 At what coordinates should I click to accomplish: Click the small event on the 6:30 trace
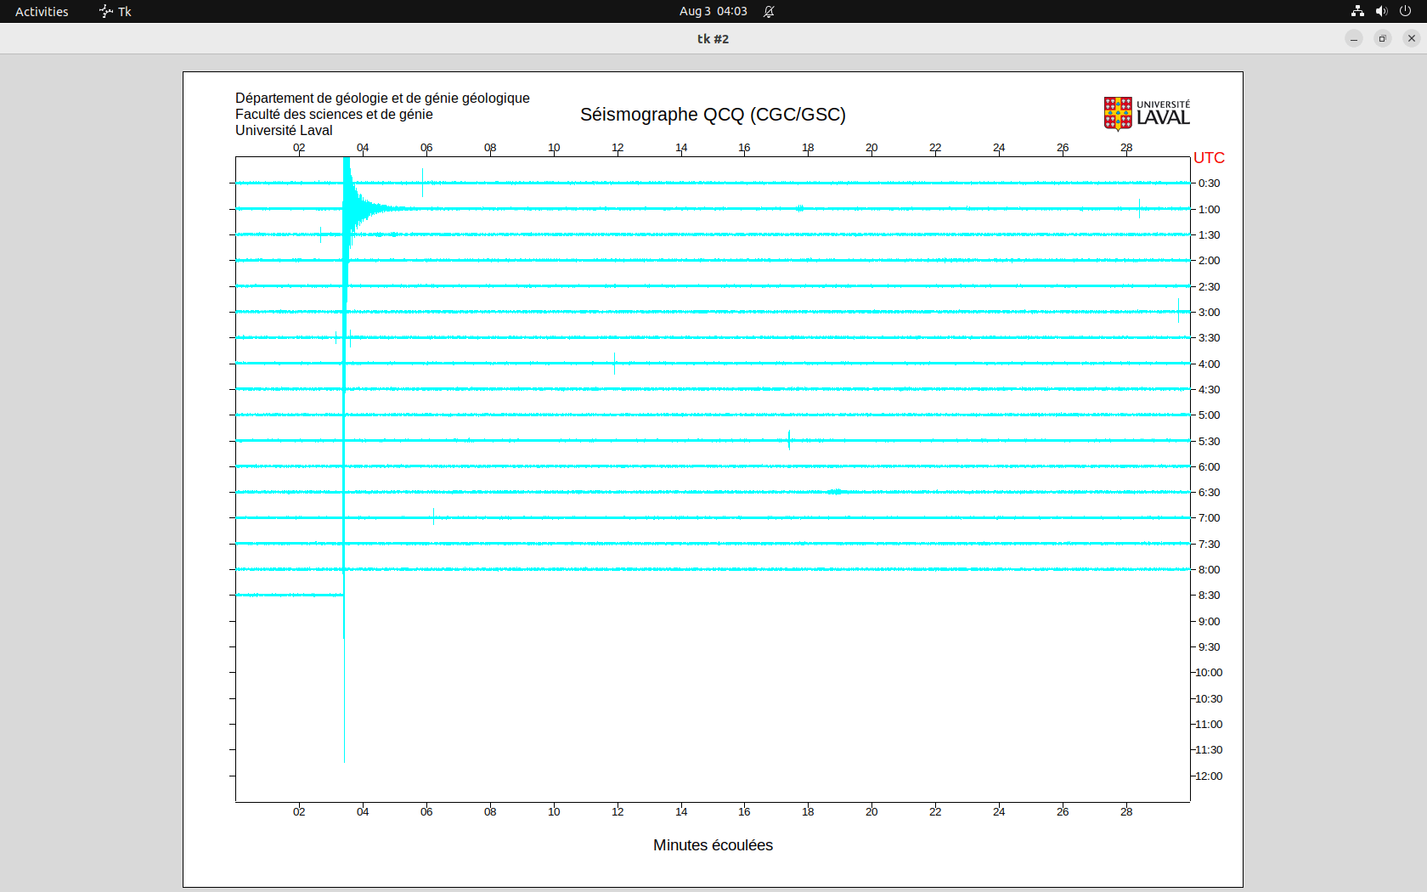pyautogui.click(x=835, y=492)
